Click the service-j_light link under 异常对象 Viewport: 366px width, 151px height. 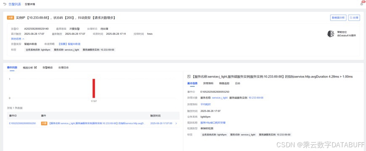pos(220,98)
